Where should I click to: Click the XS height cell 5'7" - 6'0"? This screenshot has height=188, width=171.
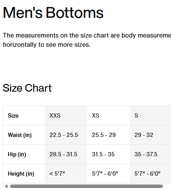tap(108, 174)
